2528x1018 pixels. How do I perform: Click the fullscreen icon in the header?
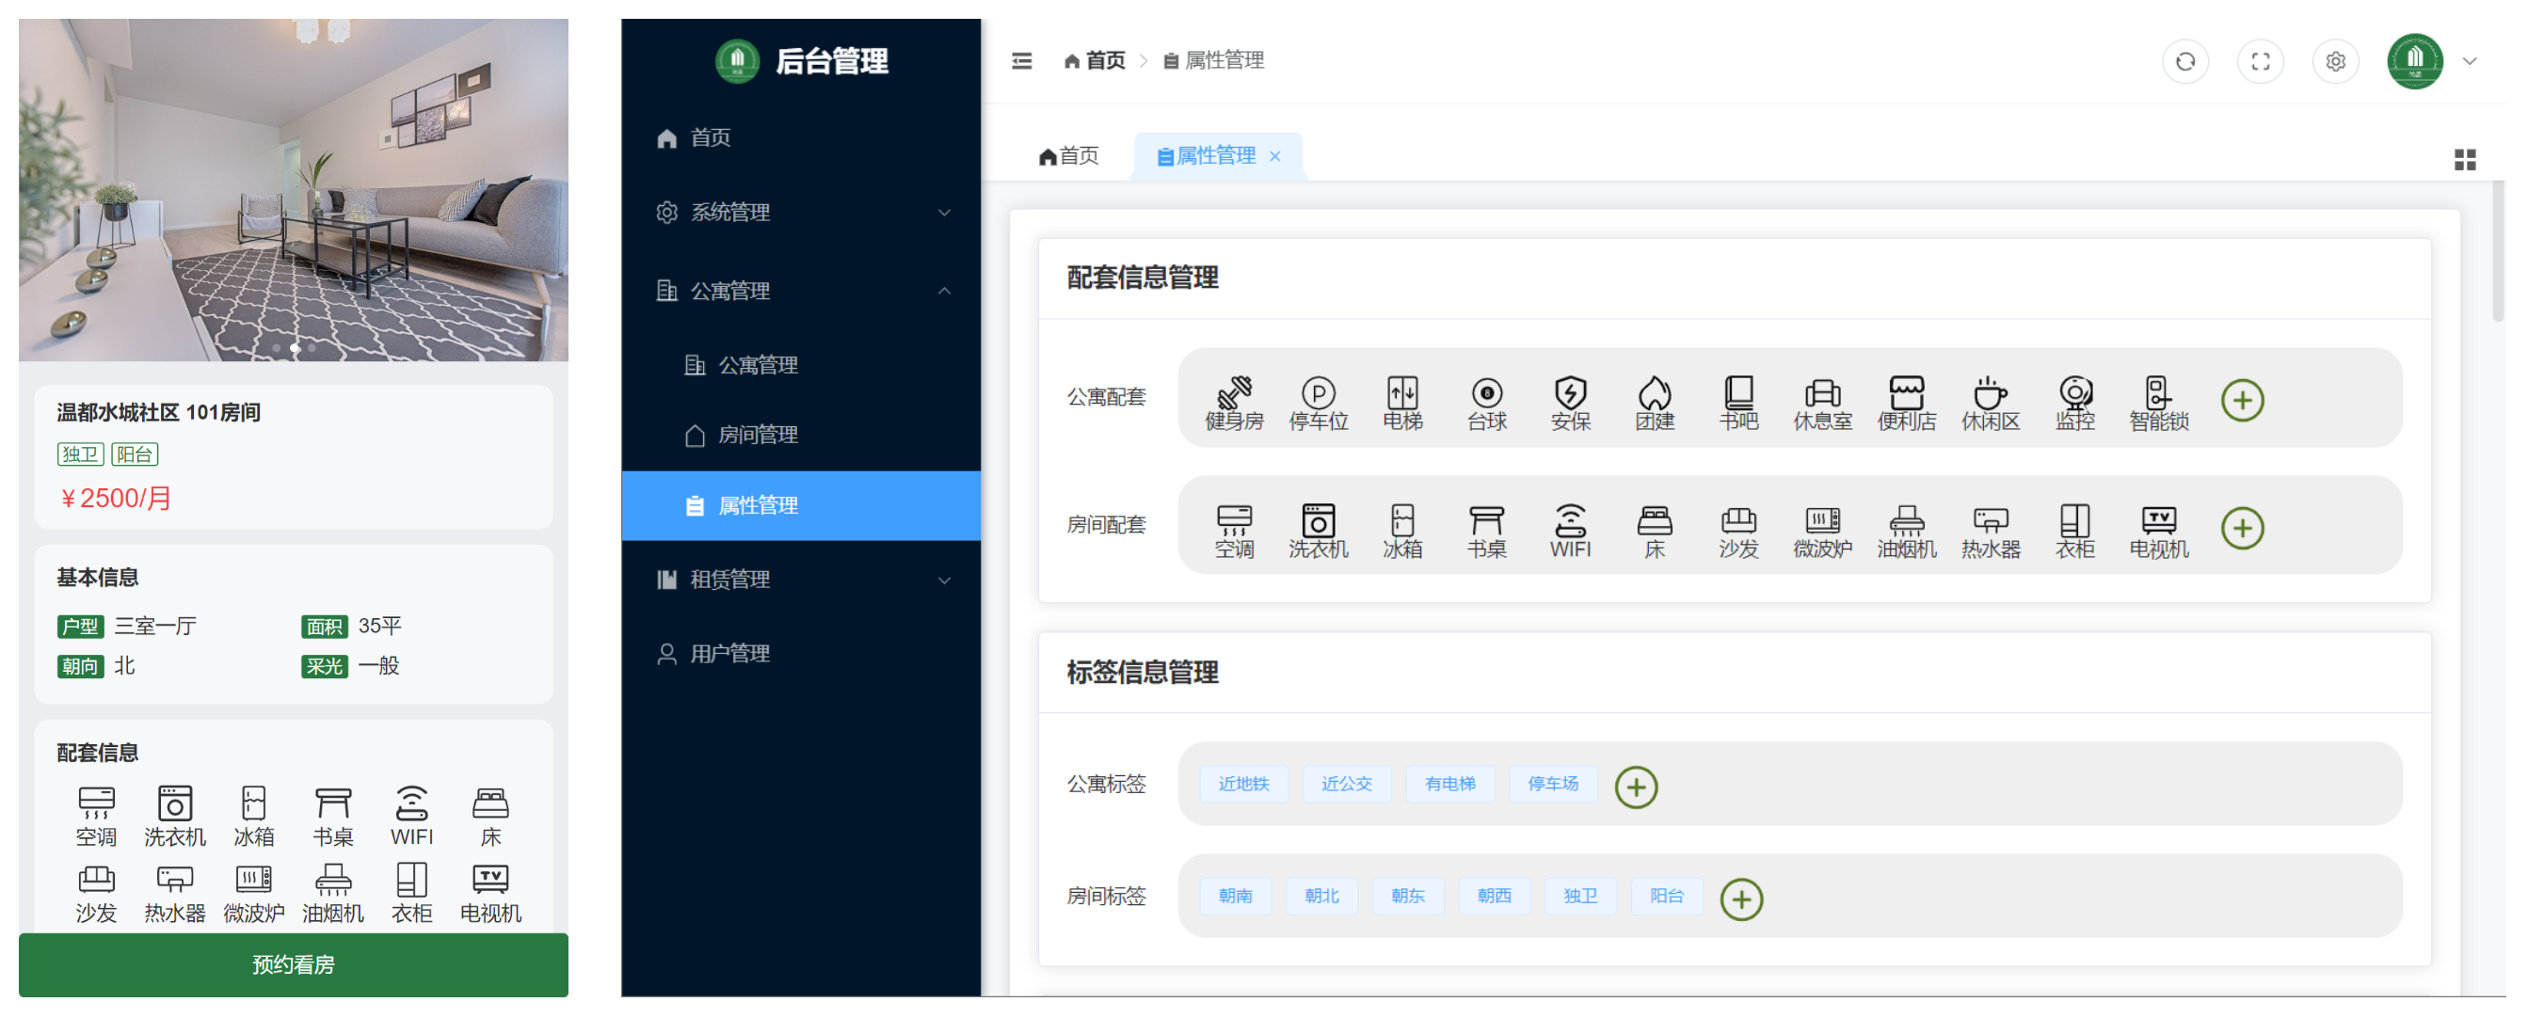2261,61
